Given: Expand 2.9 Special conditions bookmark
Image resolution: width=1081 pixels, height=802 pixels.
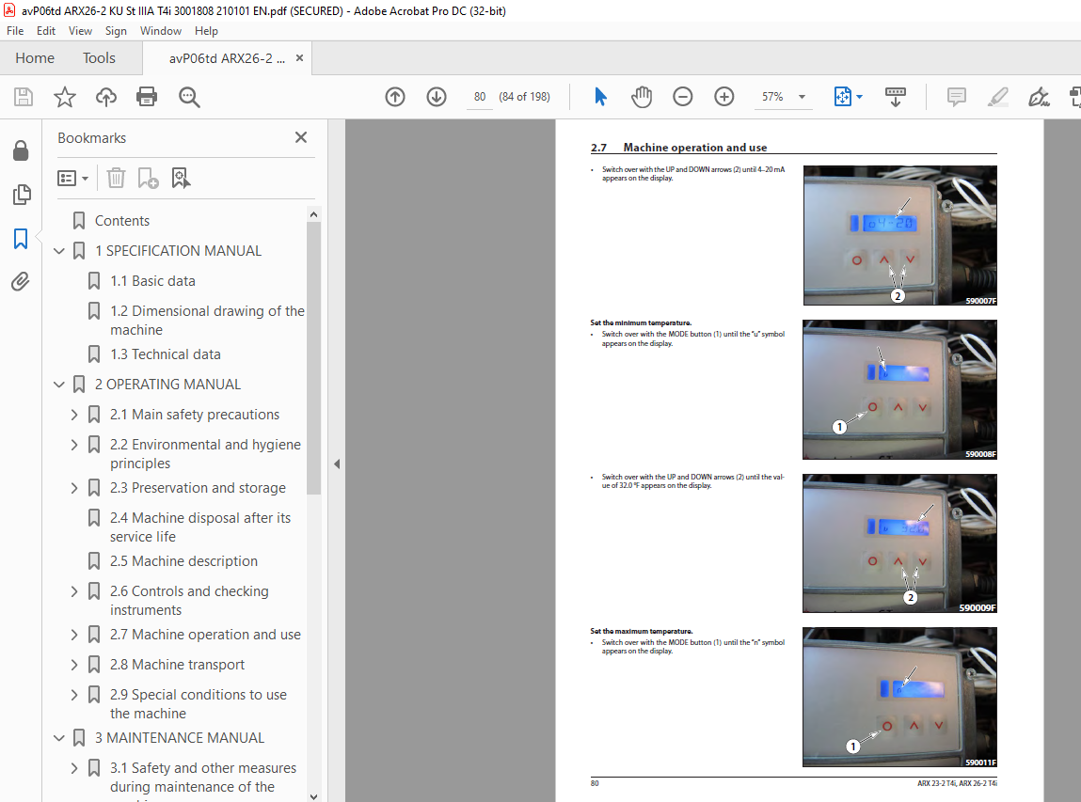Looking at the screenshot, I should [74, 695].
